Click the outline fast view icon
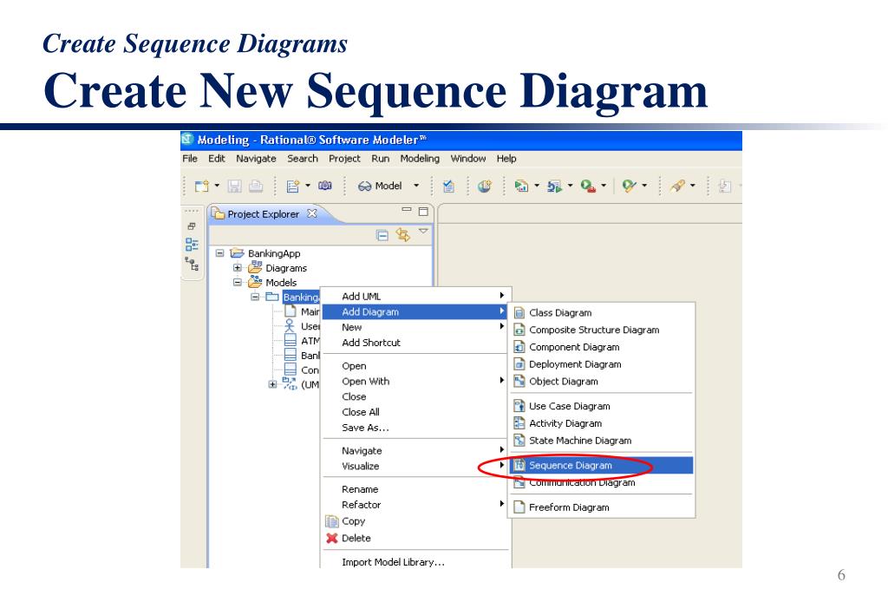Screen dimensions: 888x615 [x=192, y=245]
